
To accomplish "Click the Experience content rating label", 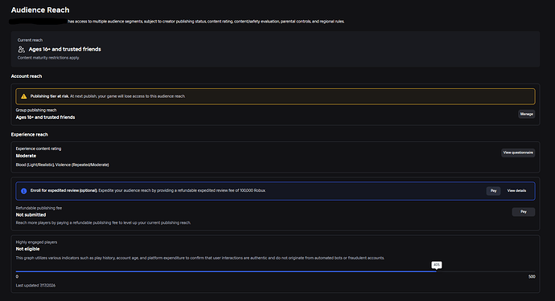I will tap(39, 148).
